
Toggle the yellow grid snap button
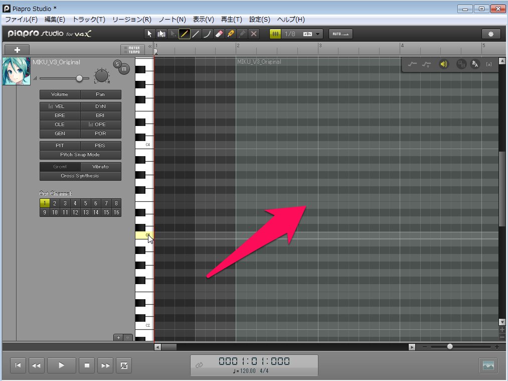(275, 34)
